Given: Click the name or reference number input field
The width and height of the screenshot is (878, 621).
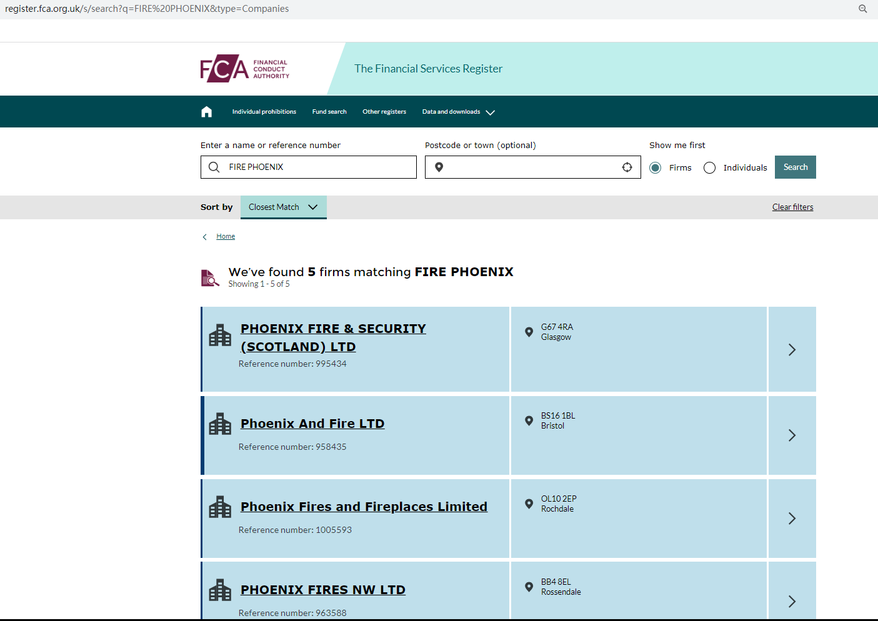Looking at the screenshot, I should click(309, 167).
